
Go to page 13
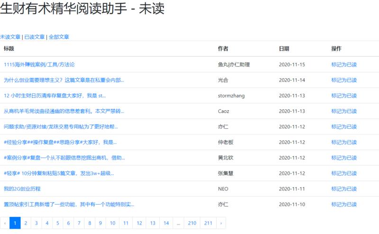pyautogui.click(x=153, y=223)
